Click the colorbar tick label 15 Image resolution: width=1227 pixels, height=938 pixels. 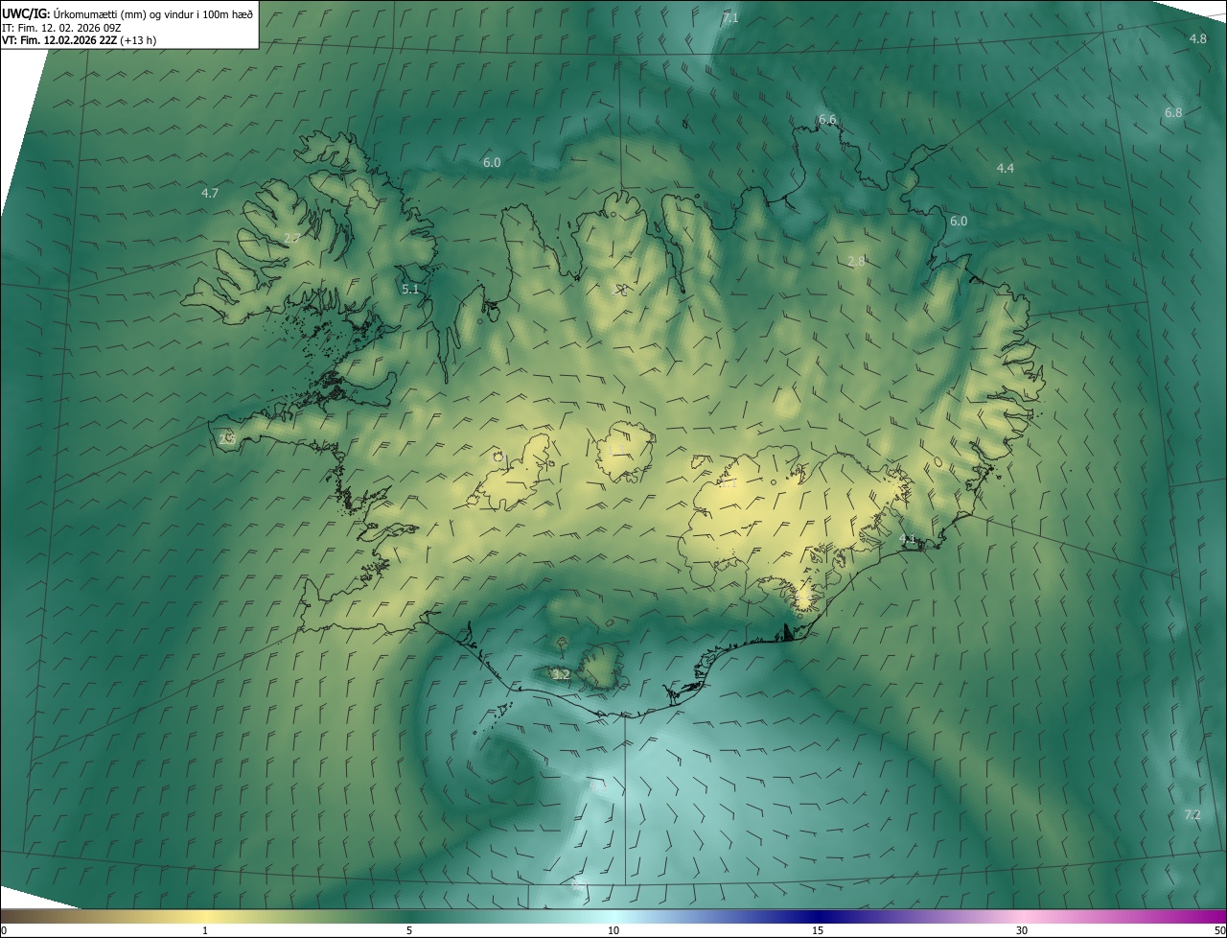(x=818, y=930)
